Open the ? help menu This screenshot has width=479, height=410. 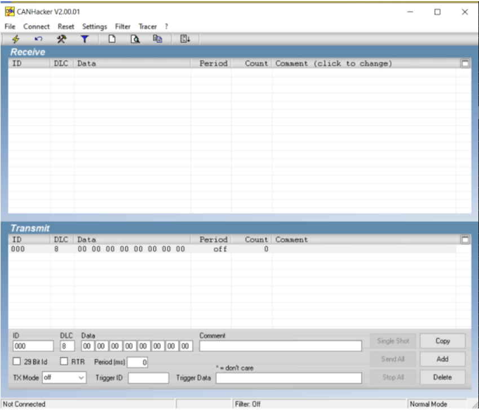[x=166, y=26]
